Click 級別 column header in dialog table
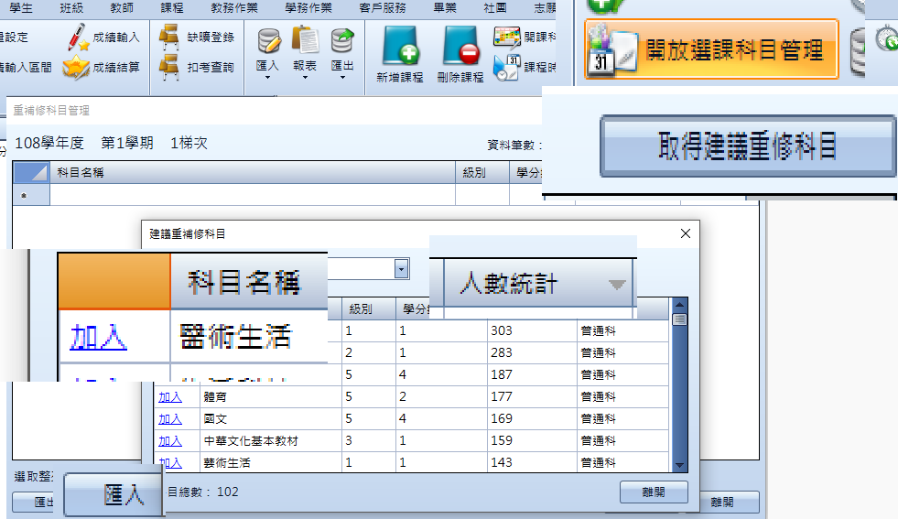 point(368,308)
